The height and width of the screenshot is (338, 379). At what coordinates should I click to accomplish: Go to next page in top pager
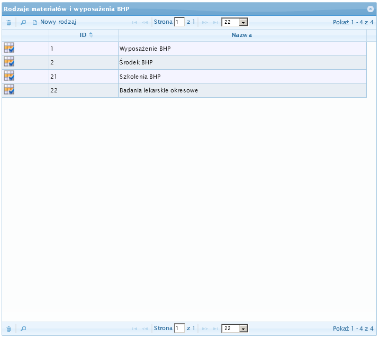click(x=205, y=22)
